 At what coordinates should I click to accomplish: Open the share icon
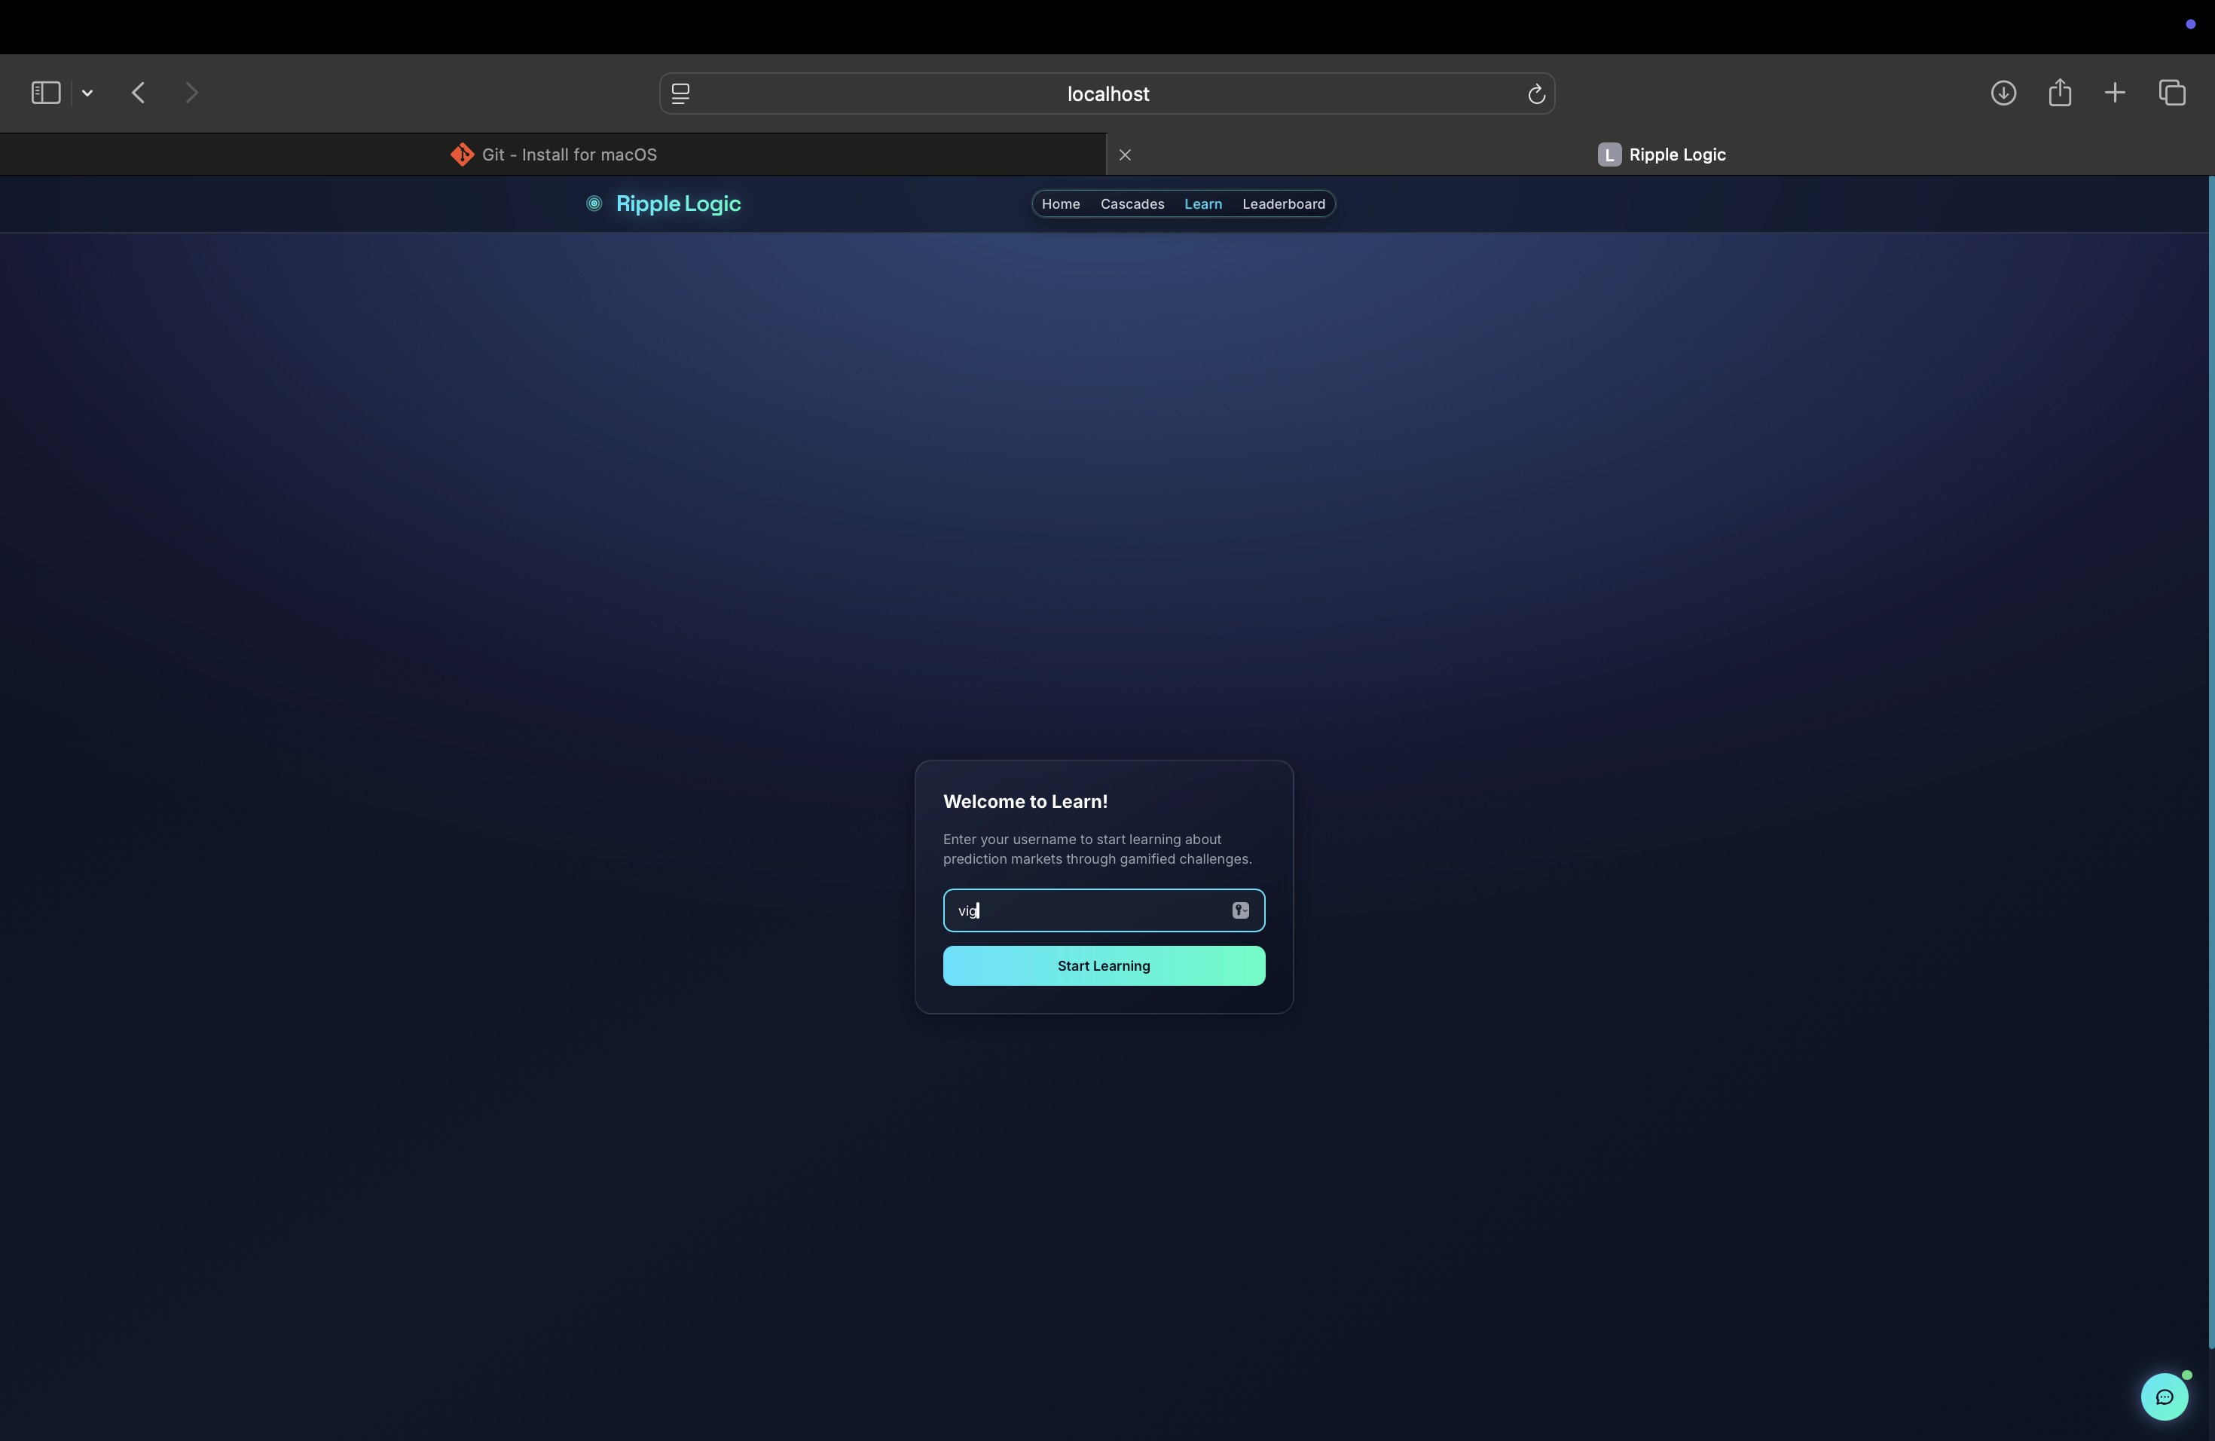coord(2060,93)
